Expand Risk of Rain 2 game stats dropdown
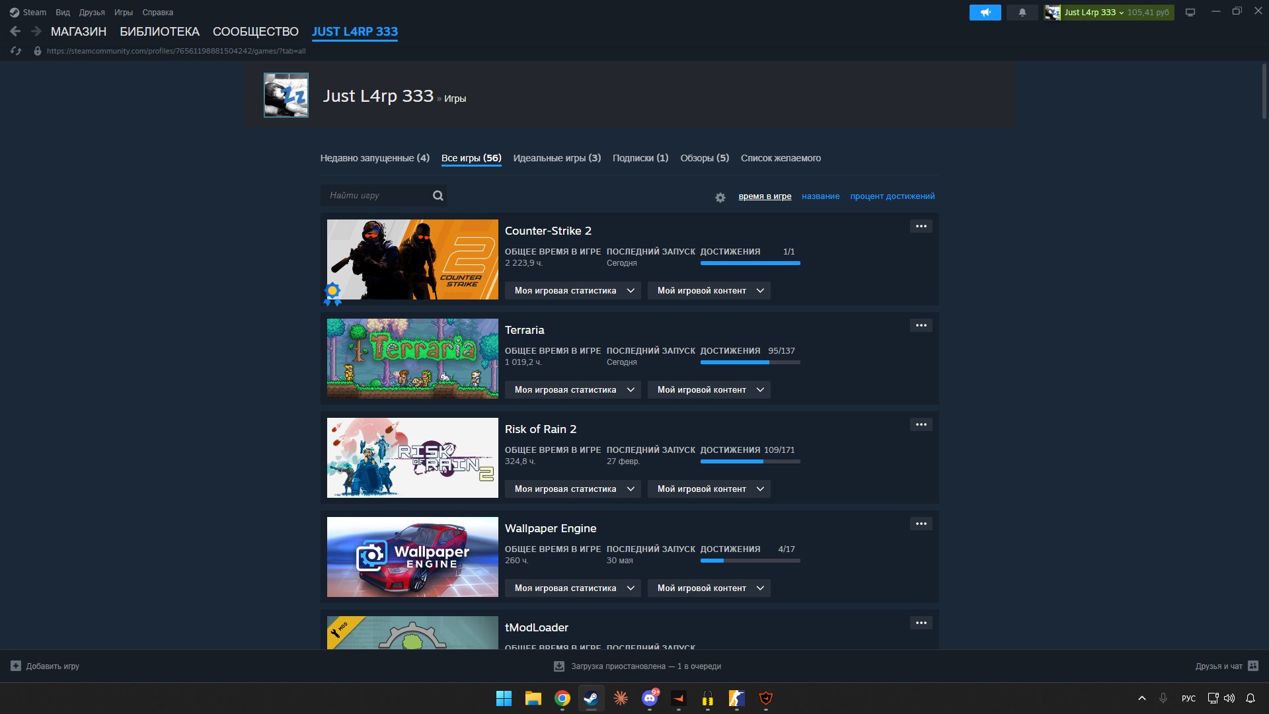The width and height of the screenshot is (1269, 714). tap(572, 489)
